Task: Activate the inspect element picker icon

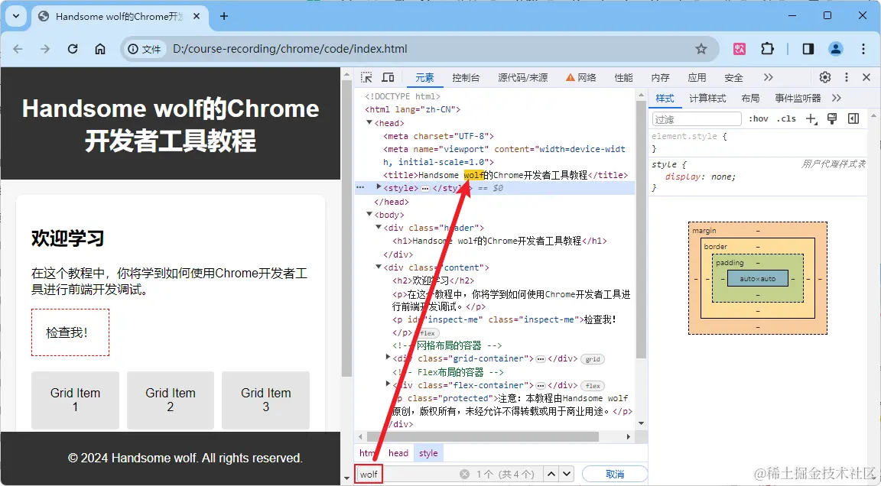Action: click(x=366, y=77)
